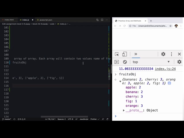
Task: Open the javascript.json editor tab
Action: [x=45, y=20]
